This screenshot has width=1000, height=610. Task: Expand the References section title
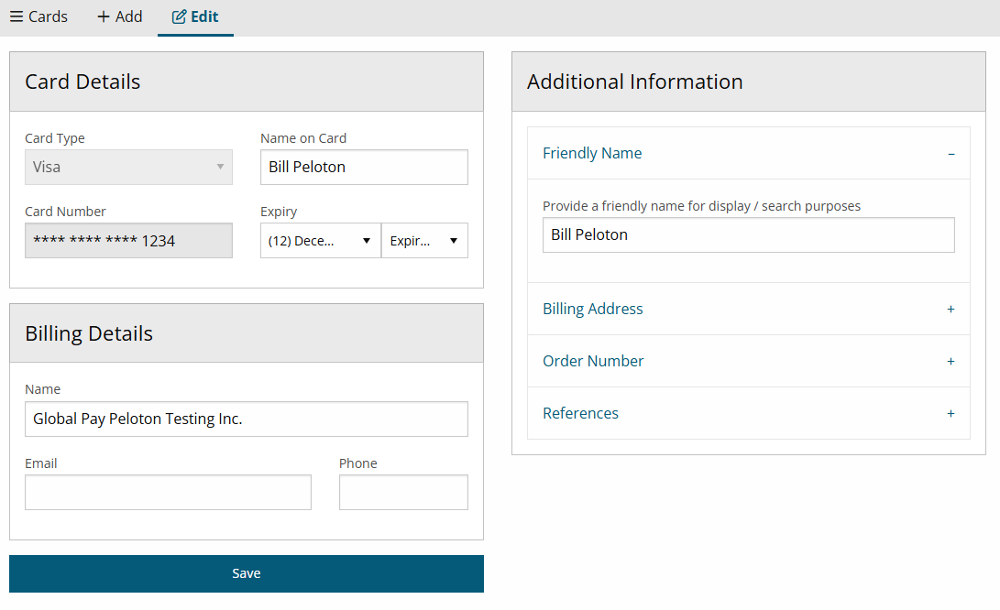click(580, 414)
